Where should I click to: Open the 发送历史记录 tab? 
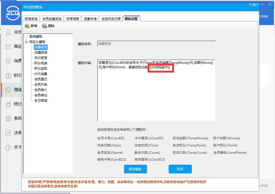point(111,18)
